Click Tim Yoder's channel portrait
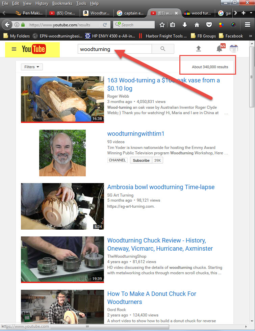The width and height of the screenshot is (255, 331). [62, 153]
